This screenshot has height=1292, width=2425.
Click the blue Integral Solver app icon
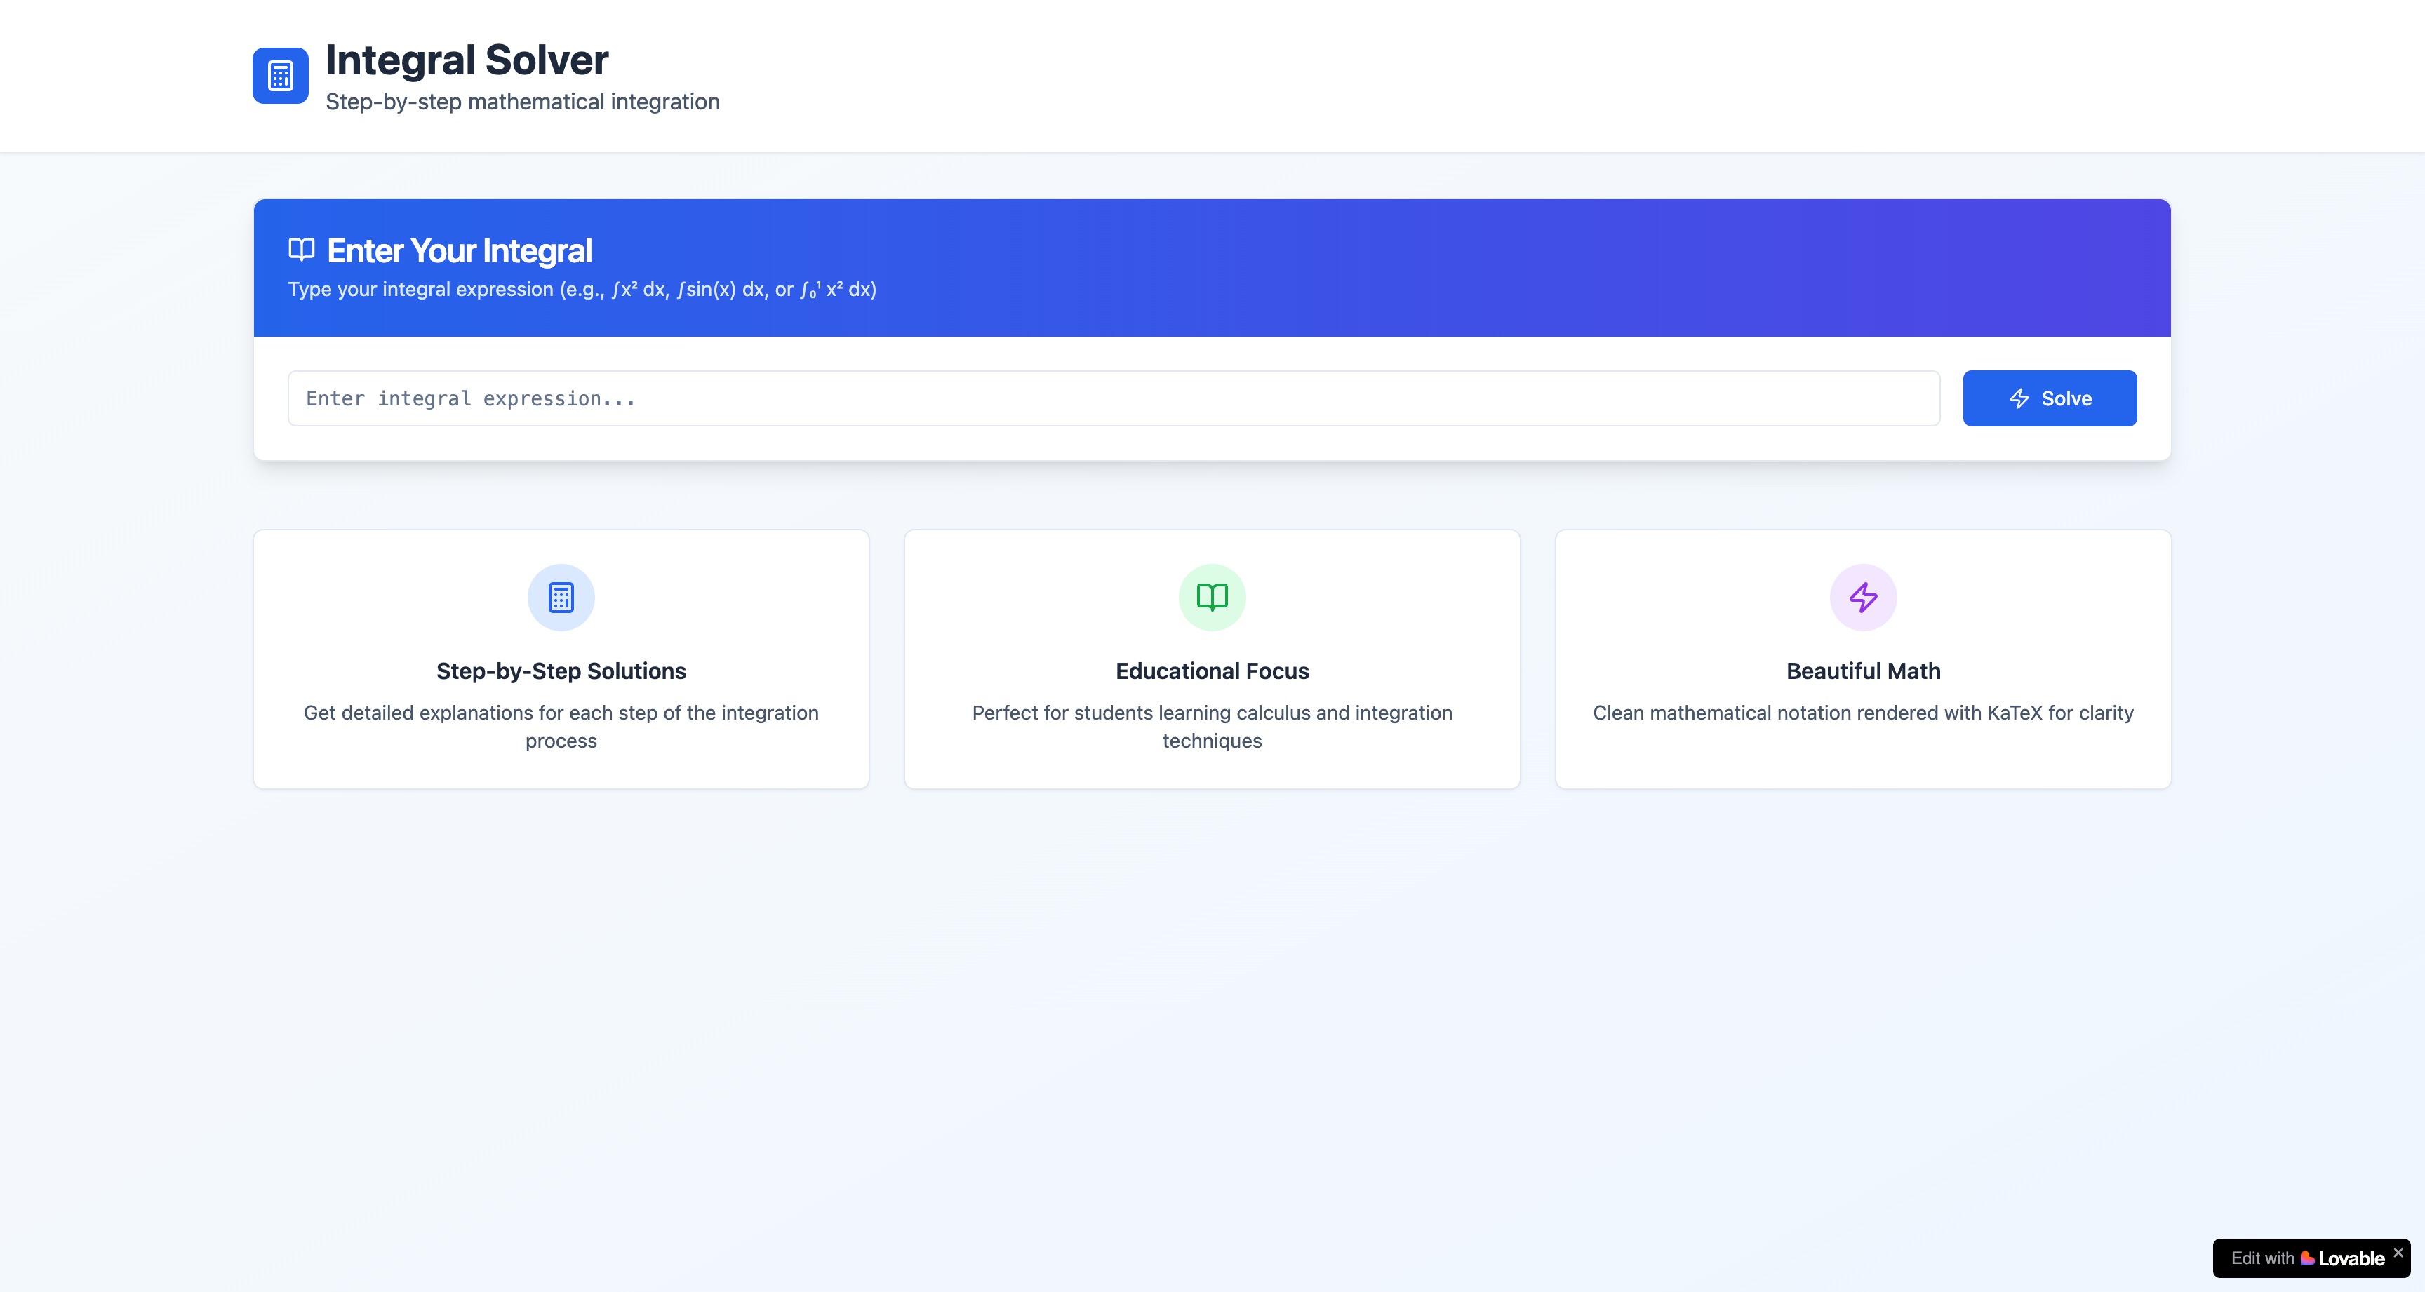(x=279, y=75)
